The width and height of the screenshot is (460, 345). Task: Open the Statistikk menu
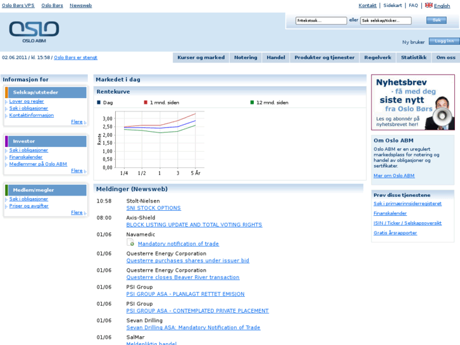pyautogui.click(x=414, y=58)
